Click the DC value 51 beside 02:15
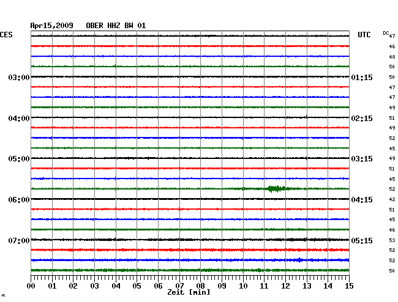 click(x=392, y=118)
